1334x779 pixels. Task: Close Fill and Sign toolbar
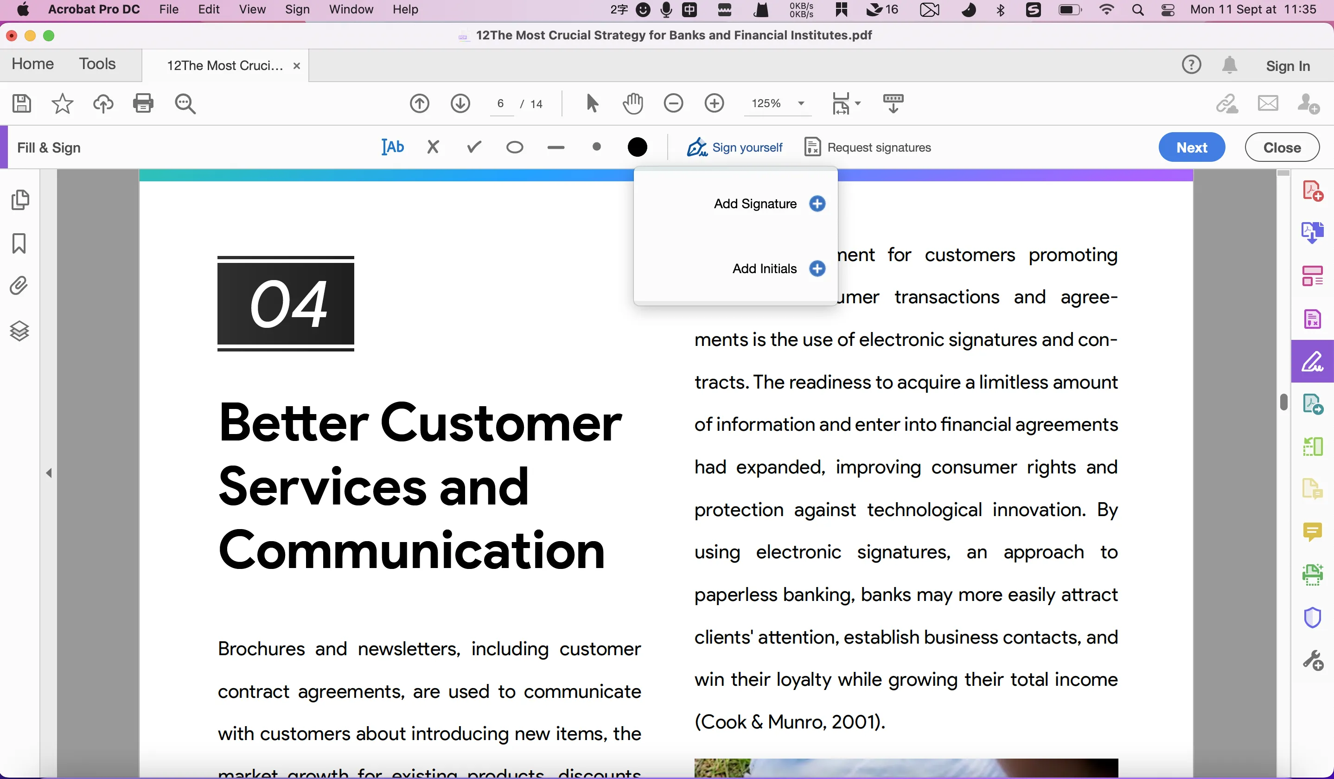tap(1283, 147)
